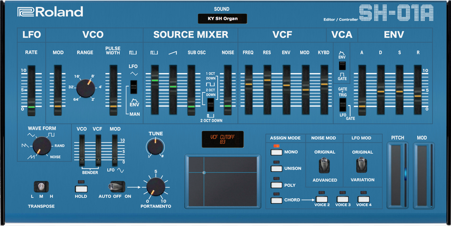Turn the LFO WAVE FORM selector knob
The image size is (451, 226).
(42, 146)
